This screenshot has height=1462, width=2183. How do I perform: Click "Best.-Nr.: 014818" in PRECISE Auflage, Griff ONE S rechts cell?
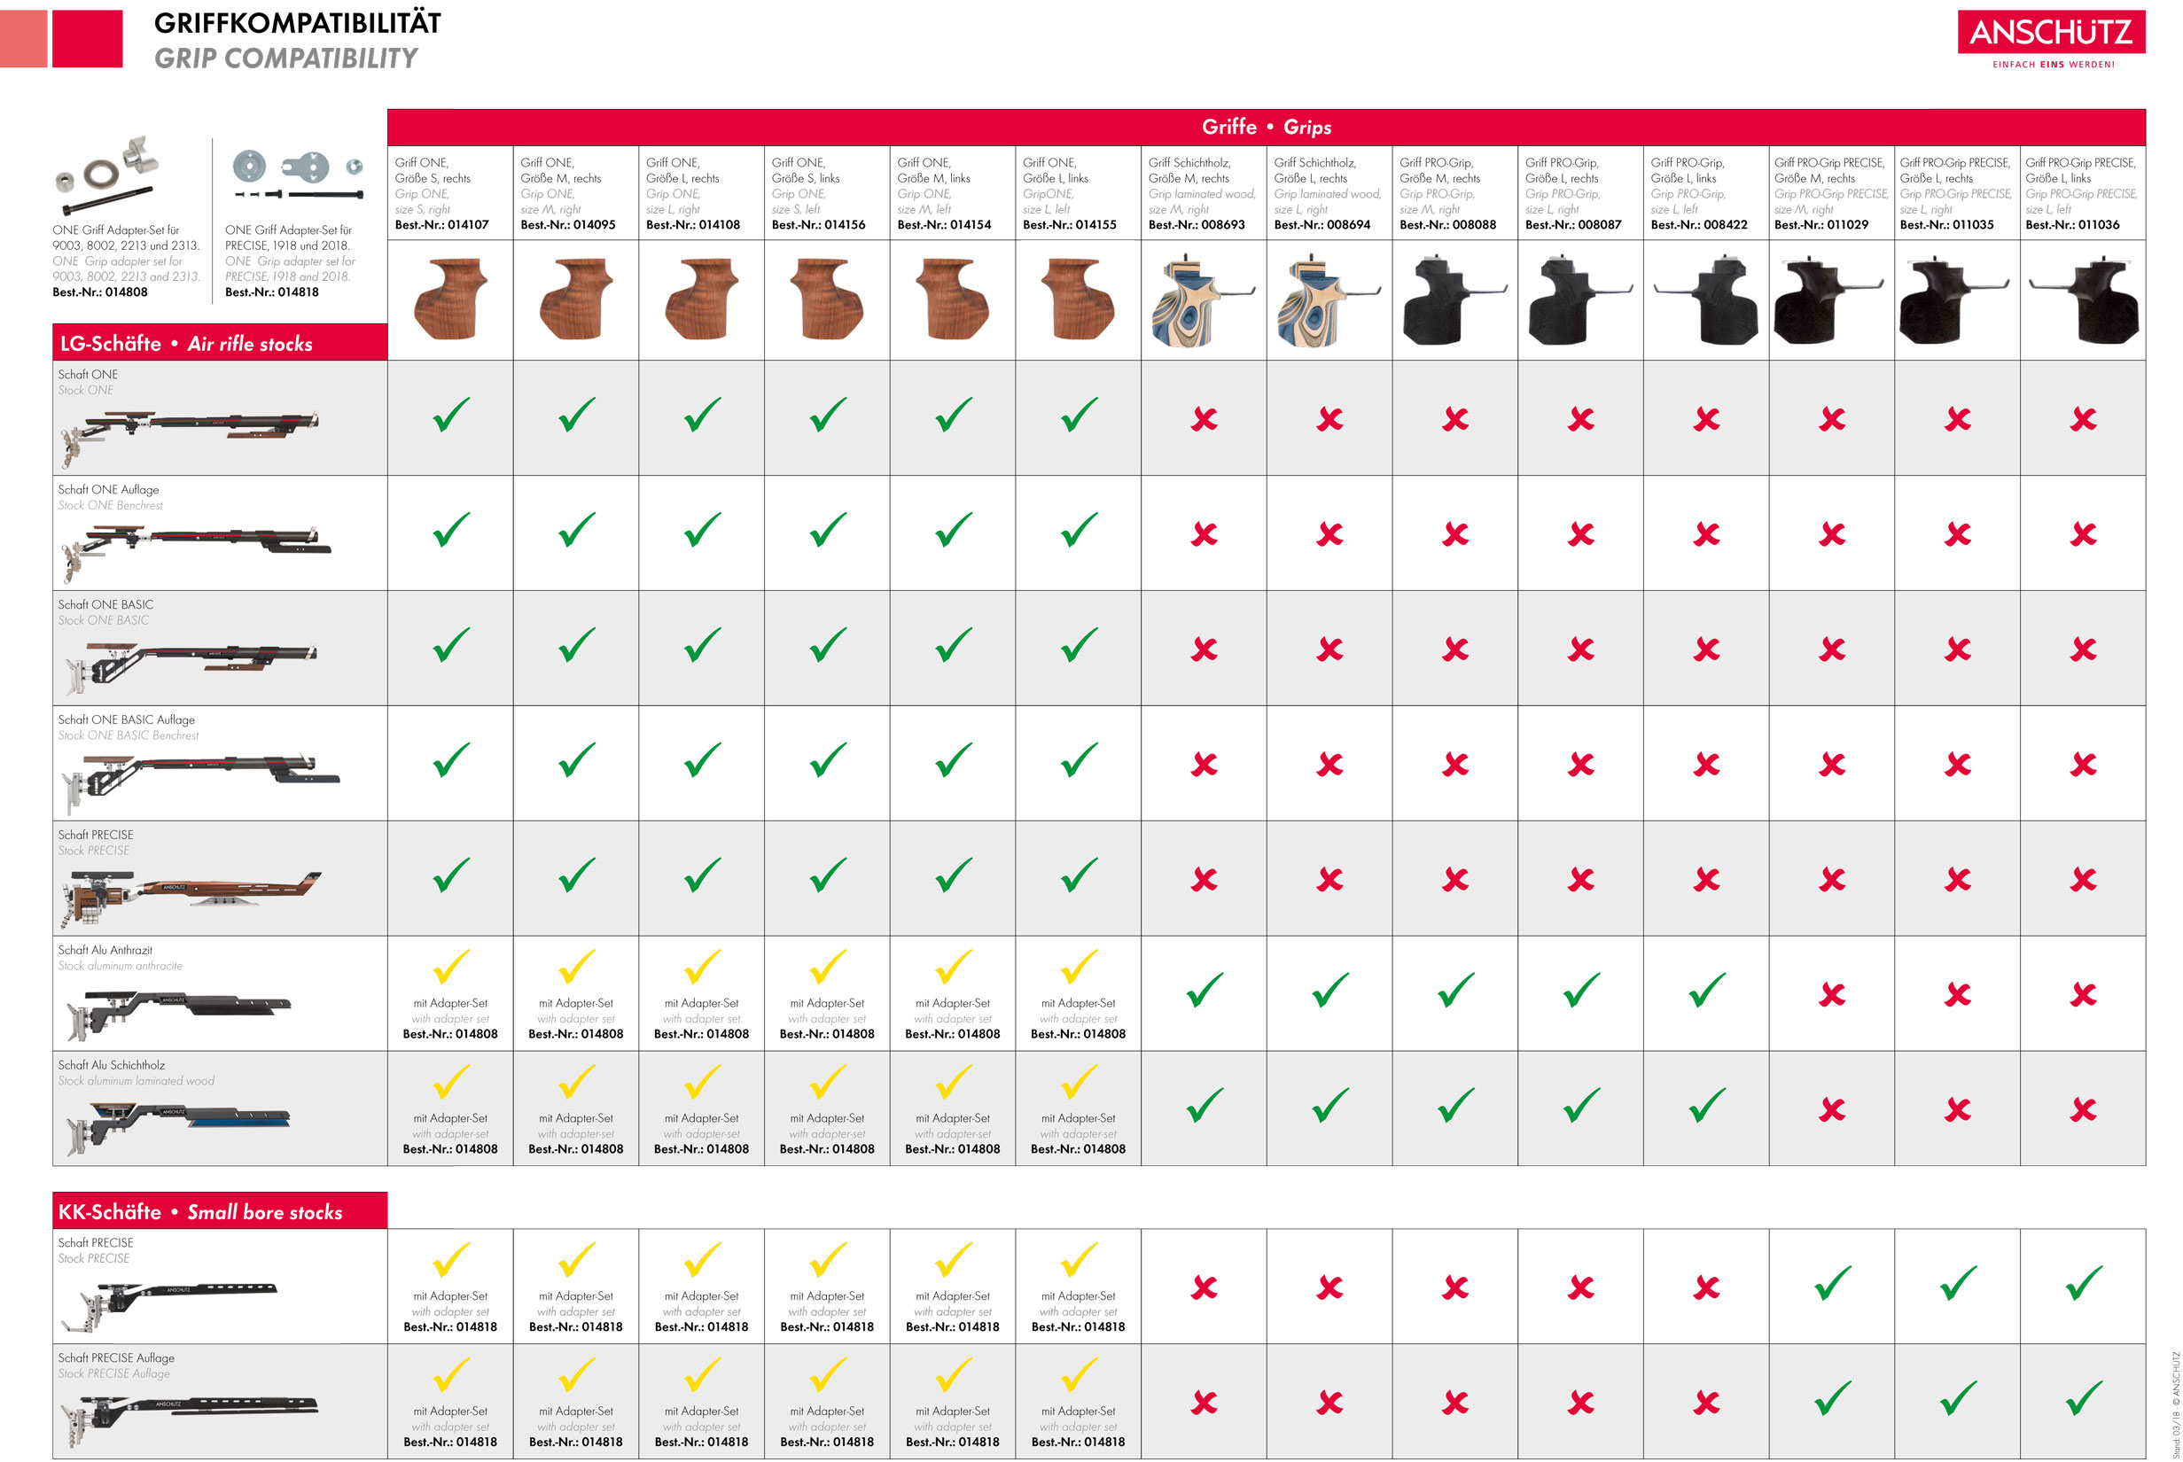coord(450,1442)
